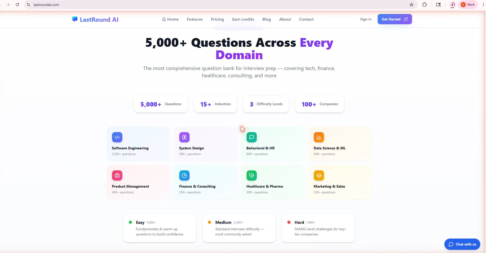
Task: Click the Data Science & ML chart icon
Action: 319,137
